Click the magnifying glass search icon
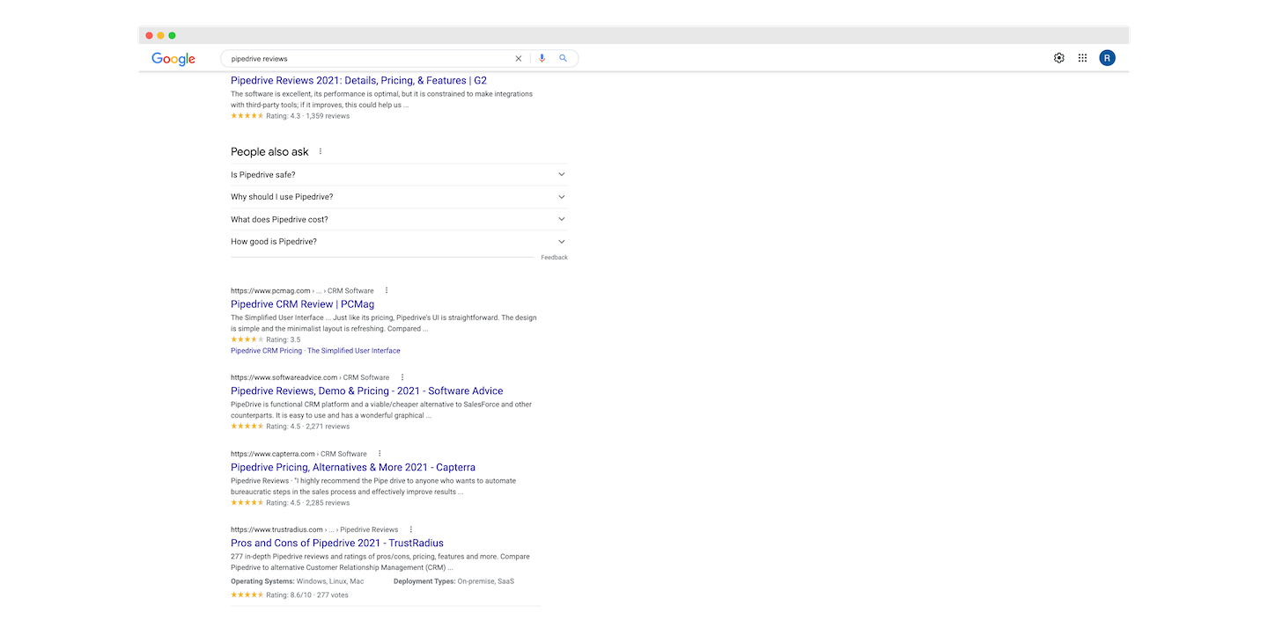 pyautogui.click(x=564, y=58)
